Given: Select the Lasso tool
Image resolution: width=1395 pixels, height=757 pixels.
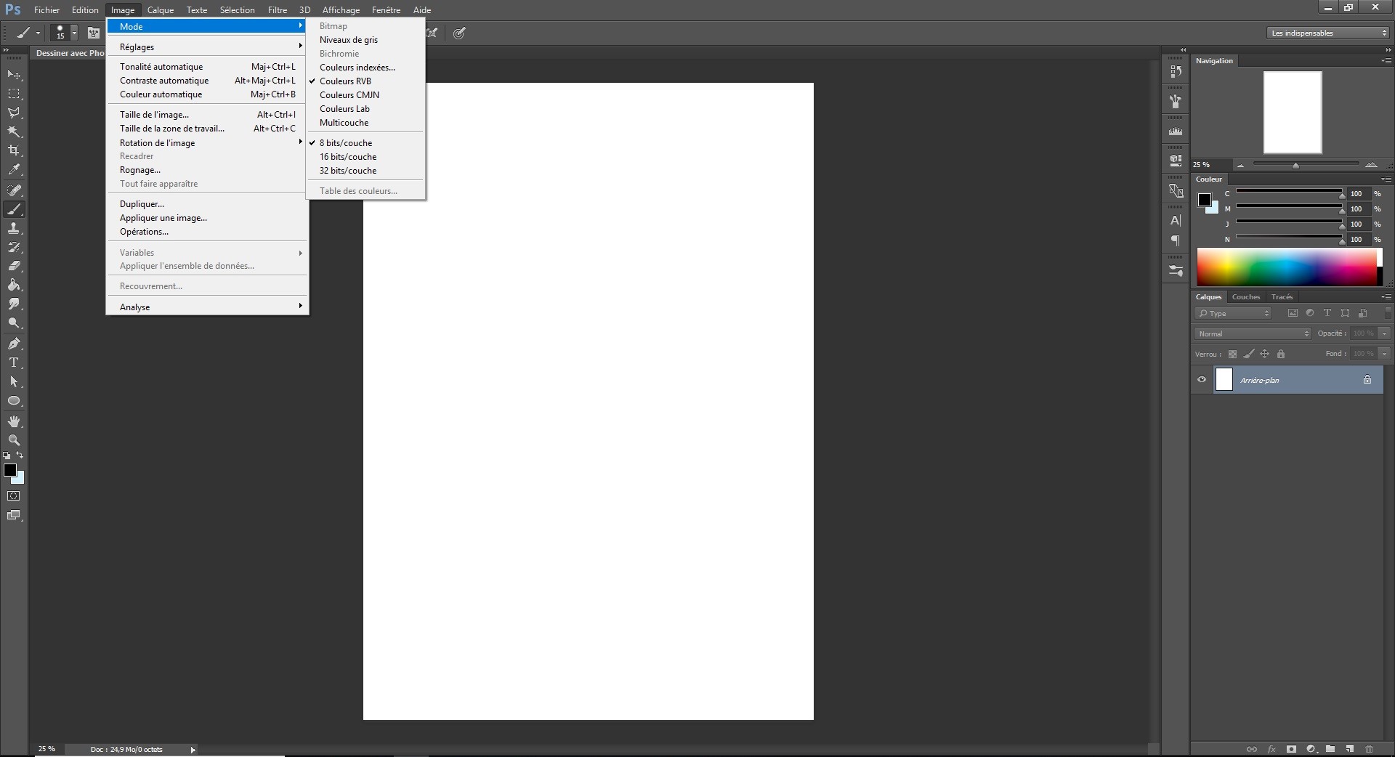Looking at the screenshot, I should click(x=15, y=111).
